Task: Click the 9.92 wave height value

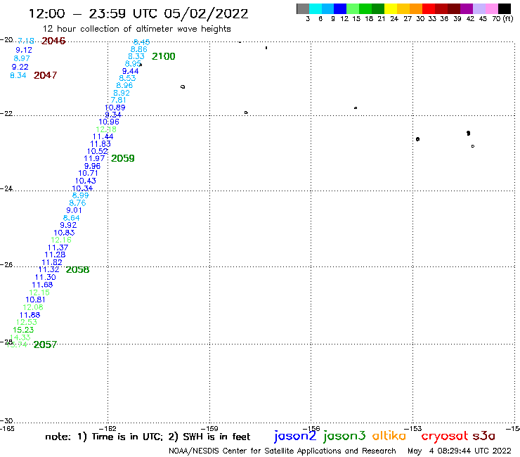Action: tap(68, 225)
